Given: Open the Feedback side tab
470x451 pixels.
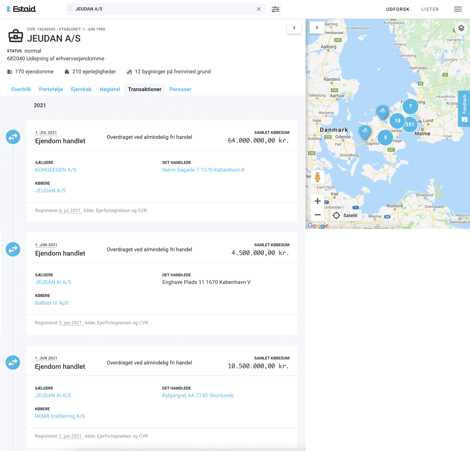Looking at the screenshot, I should click(464, 108).
